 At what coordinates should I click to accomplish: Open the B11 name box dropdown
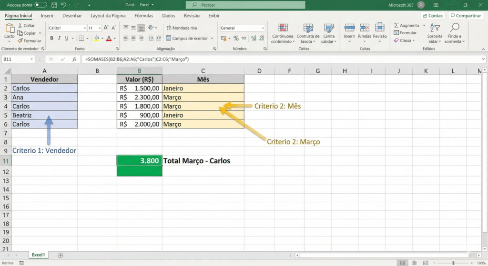(31, 59)
